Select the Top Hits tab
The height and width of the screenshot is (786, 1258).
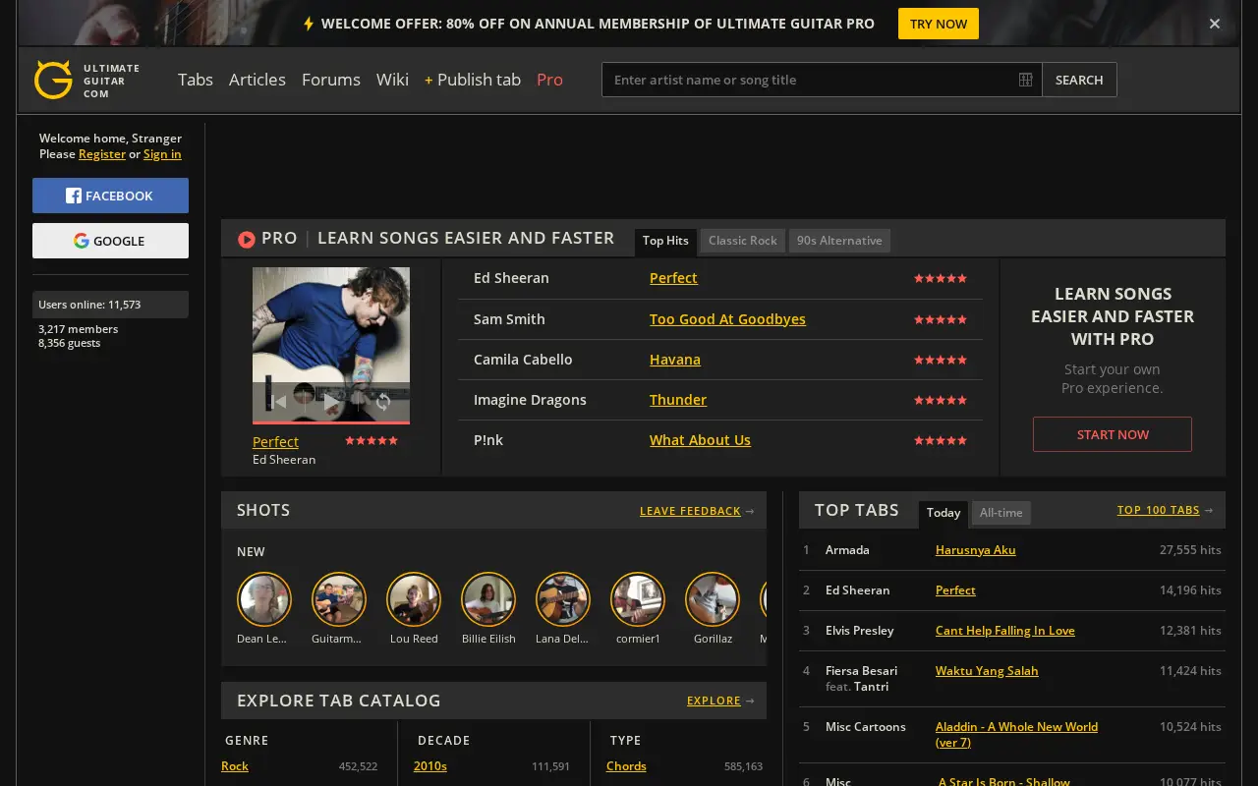tap(665, 241)
